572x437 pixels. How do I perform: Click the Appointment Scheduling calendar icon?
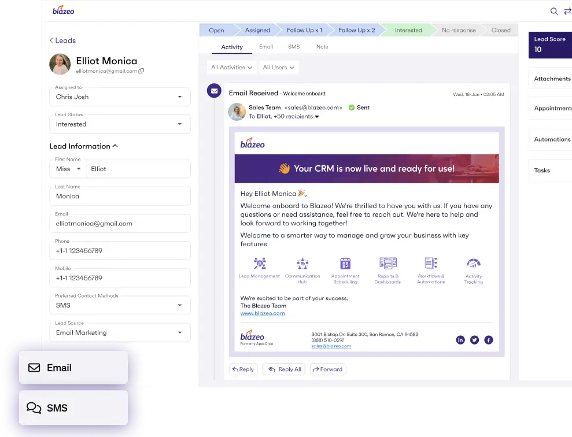(x=345, y=264)
